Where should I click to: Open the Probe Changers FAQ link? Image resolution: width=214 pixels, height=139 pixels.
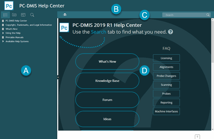(x=166, y=76)
